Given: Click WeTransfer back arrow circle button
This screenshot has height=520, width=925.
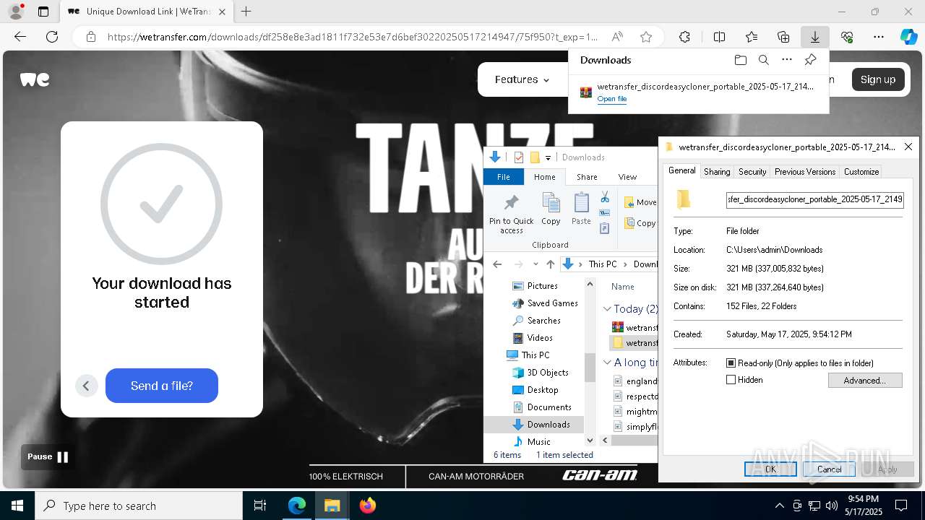Looking at the screenshot, I should point(86,386).
